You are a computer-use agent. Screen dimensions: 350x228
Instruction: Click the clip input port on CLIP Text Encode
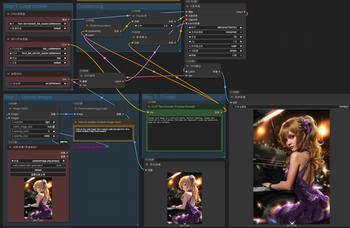point(148,112)
